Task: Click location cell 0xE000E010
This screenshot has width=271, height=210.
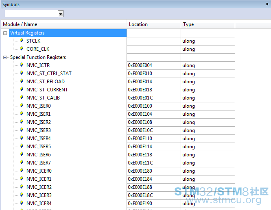Action: (x=154, y=74)
